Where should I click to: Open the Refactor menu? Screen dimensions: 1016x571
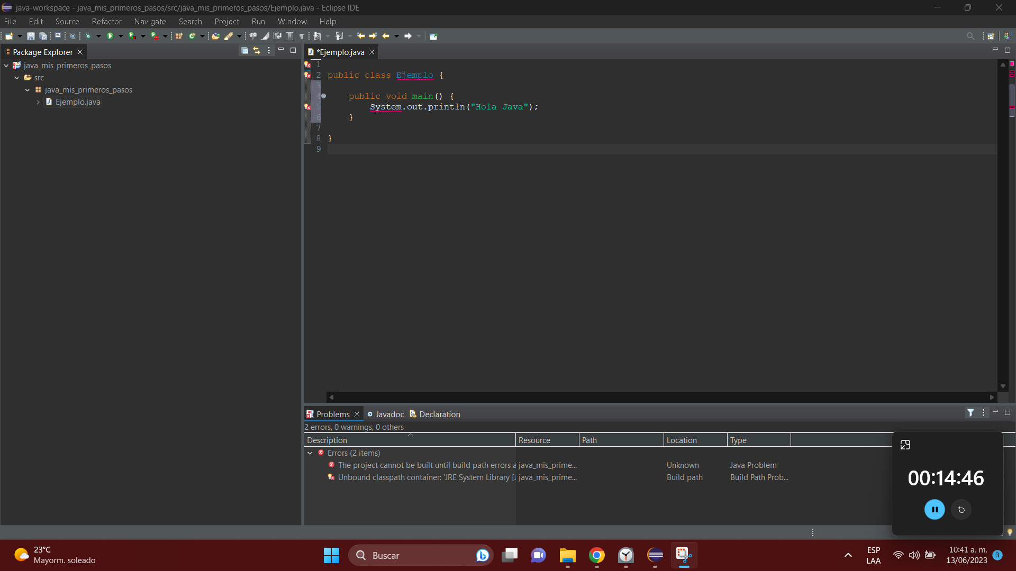tap(107, 22)
